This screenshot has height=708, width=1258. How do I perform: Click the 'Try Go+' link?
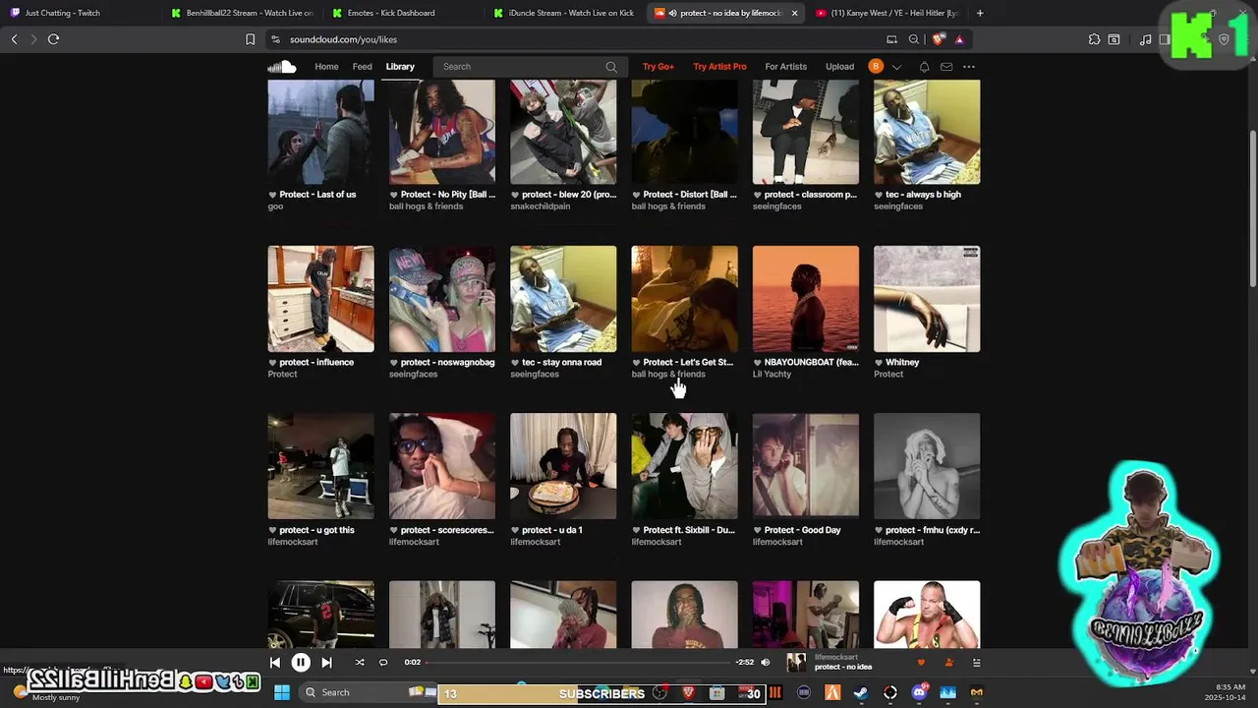pos(658,67)
